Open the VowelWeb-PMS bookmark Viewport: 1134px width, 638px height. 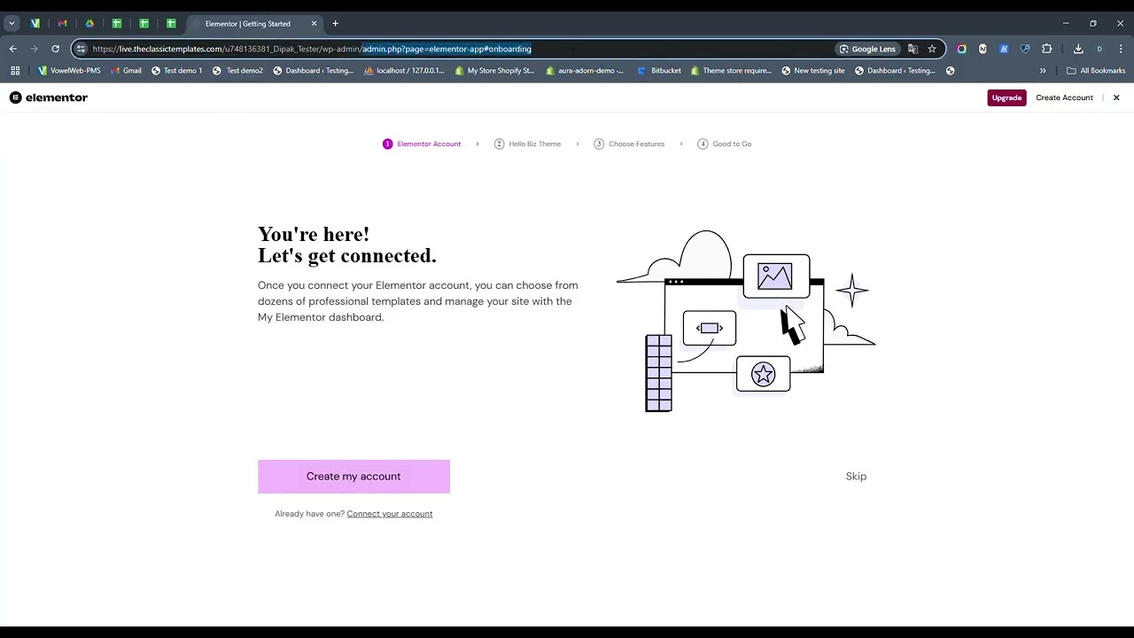click(69, 71)
